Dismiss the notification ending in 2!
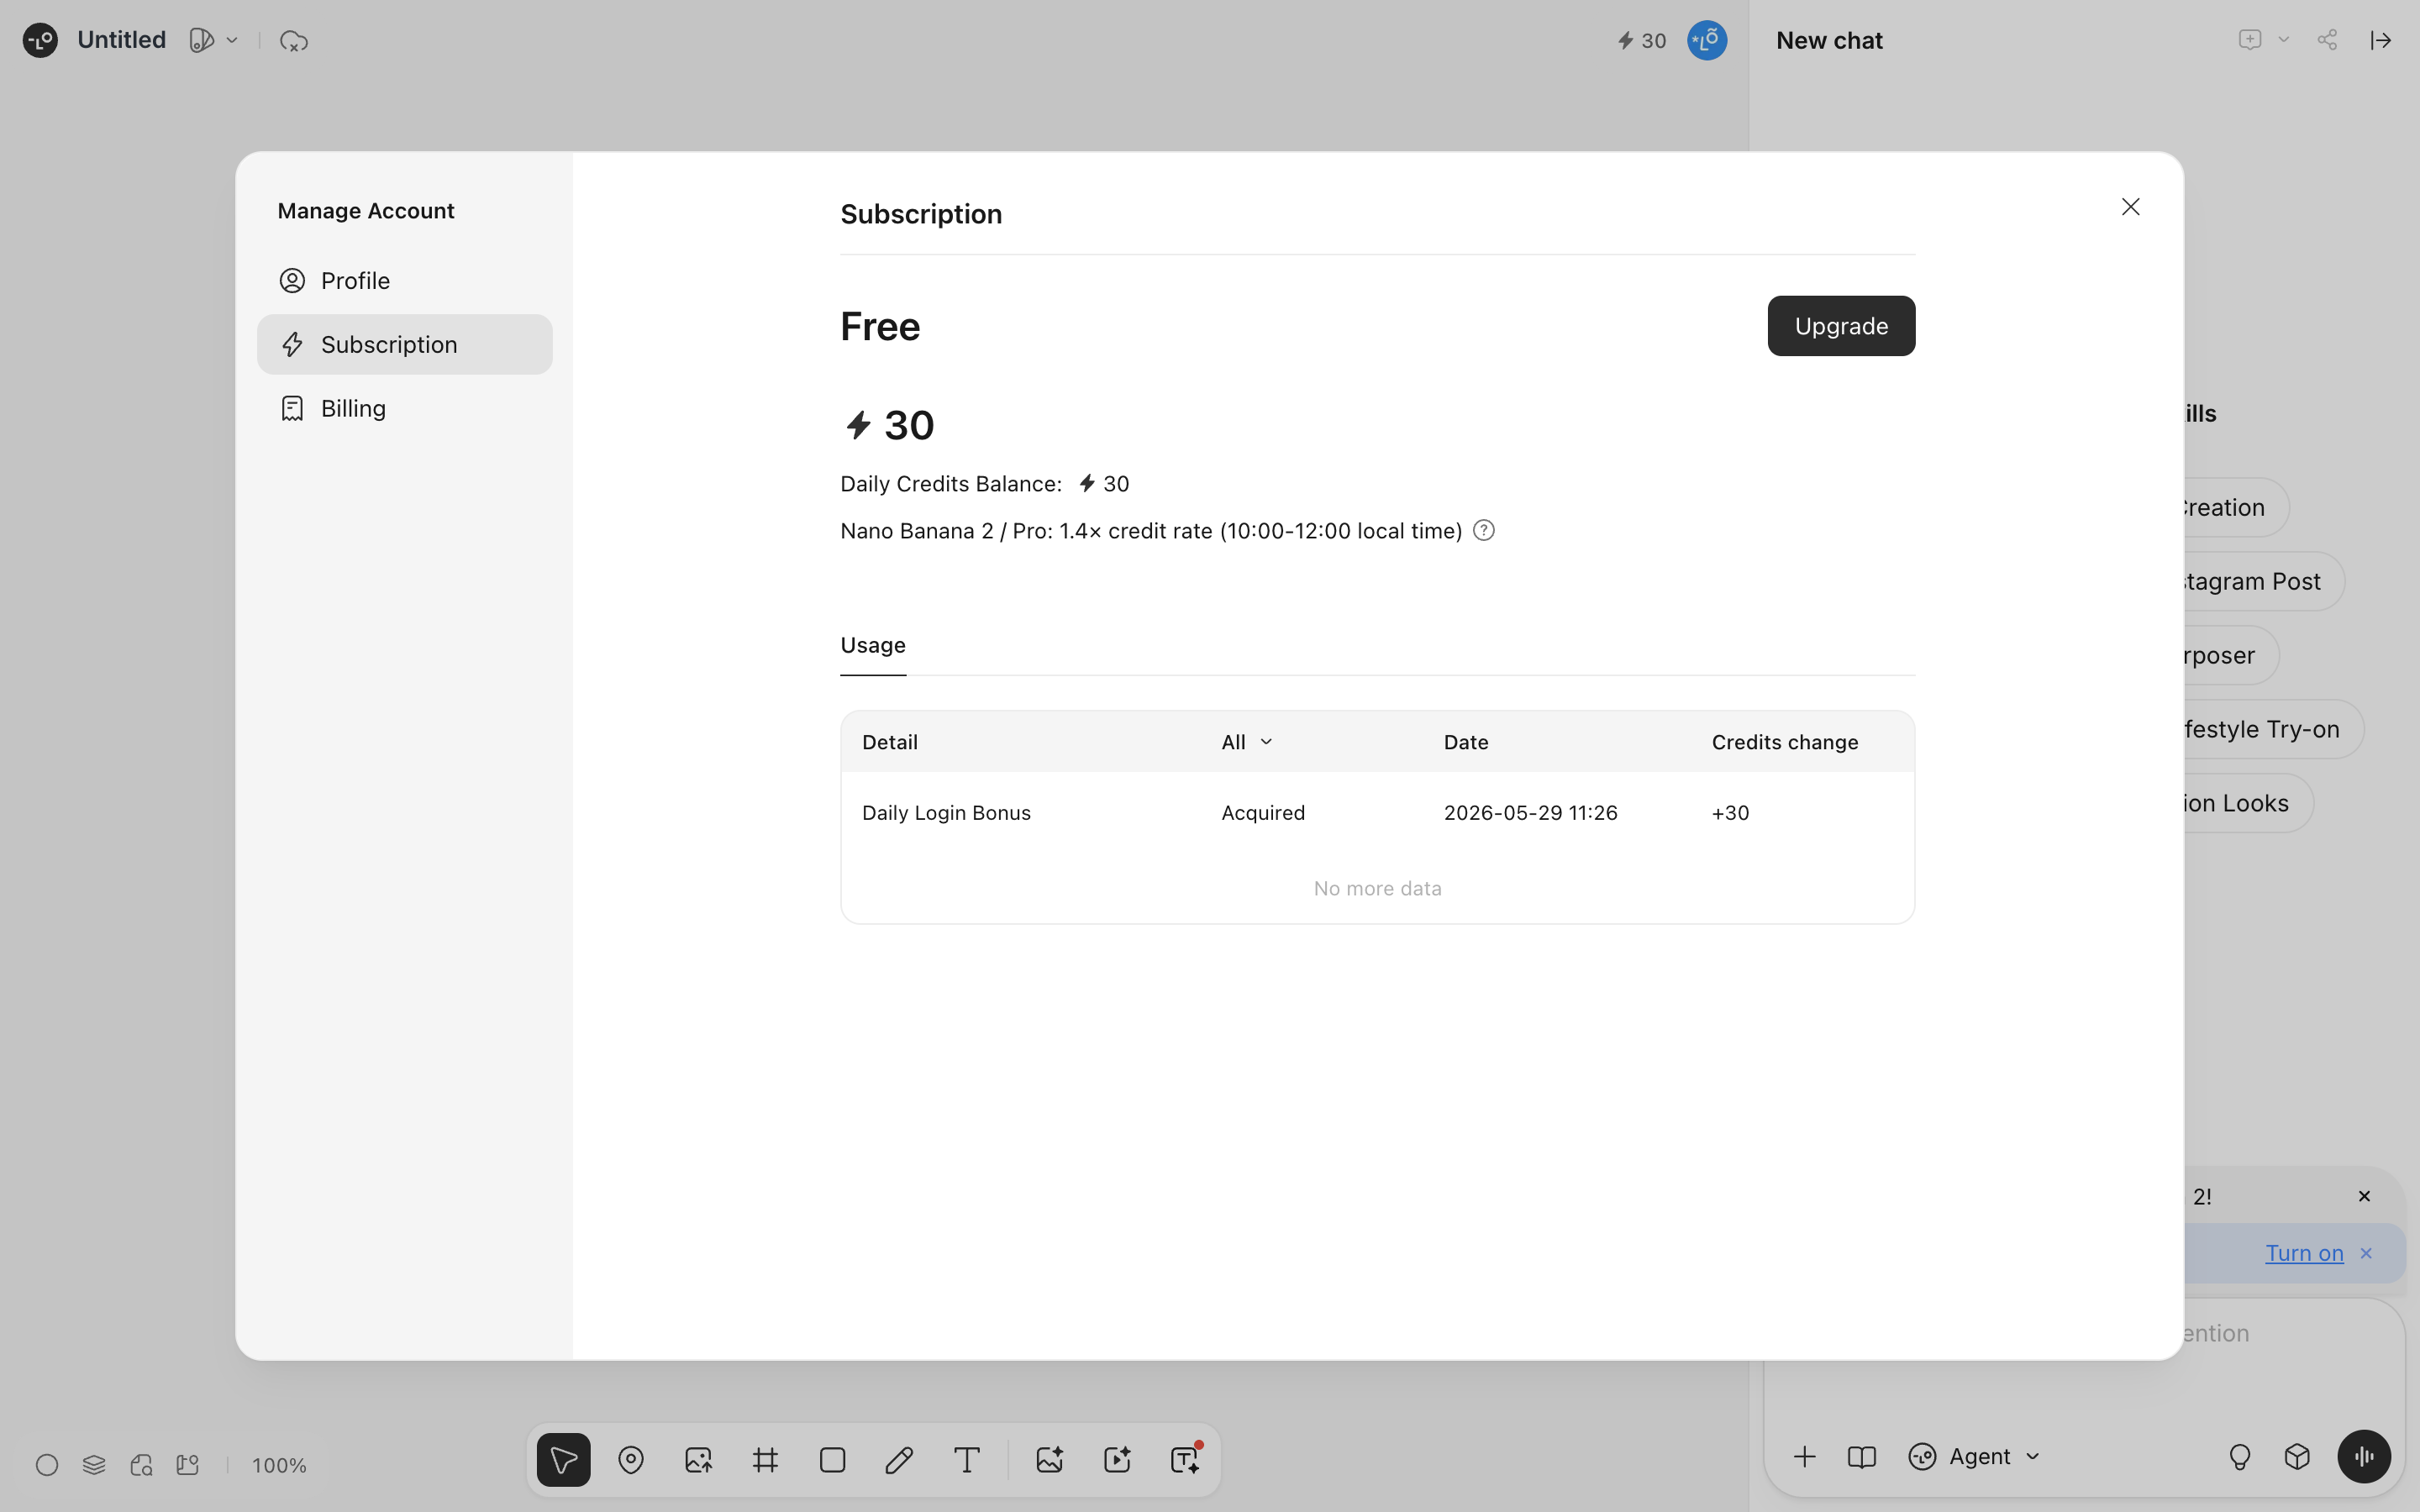Image resolution: width=2420 pixels, height=1512 pixels. pyautogui.click(x=2364, y=1196)
